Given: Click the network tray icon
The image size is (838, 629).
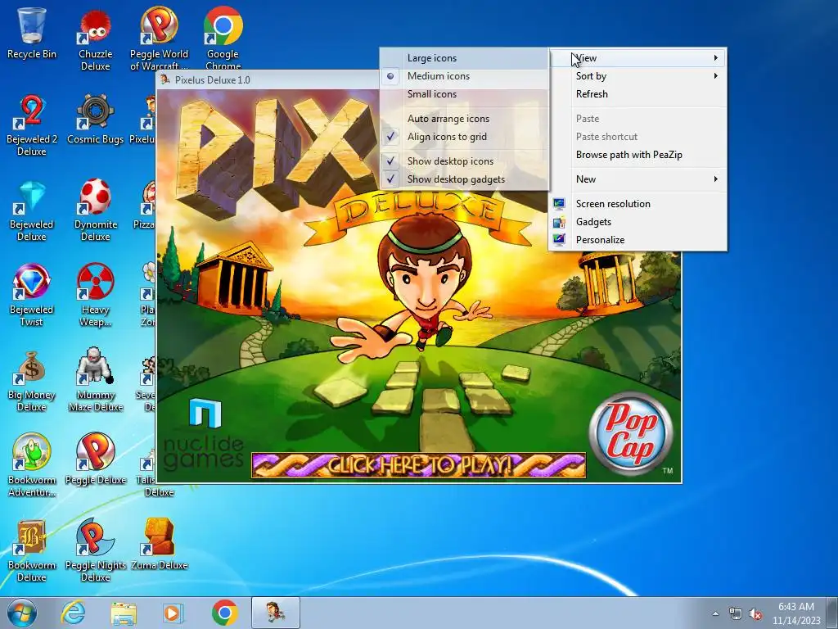Looking at the screenshot, I should (x=736, y=614).
